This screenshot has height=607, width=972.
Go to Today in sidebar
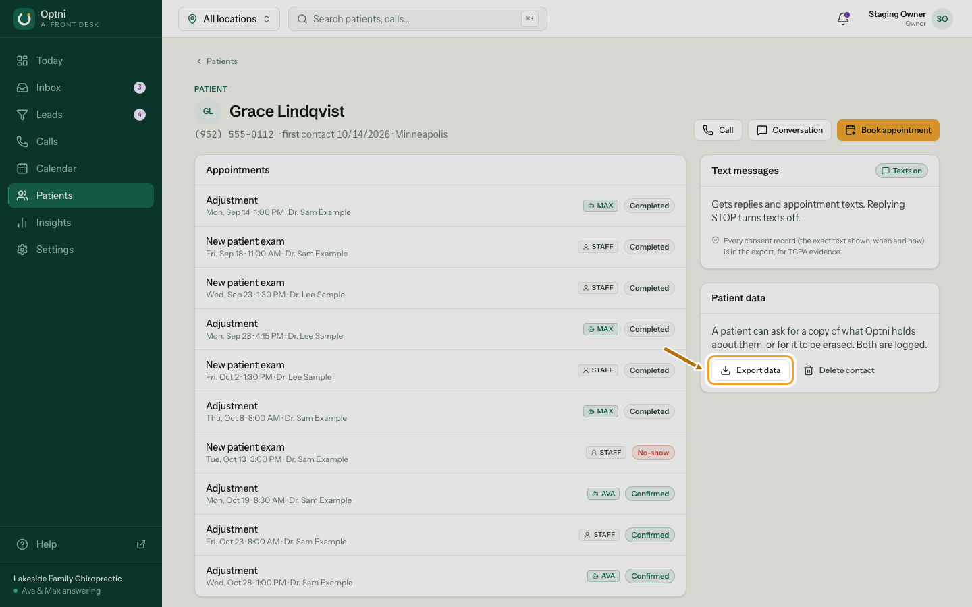coord(81,61)
